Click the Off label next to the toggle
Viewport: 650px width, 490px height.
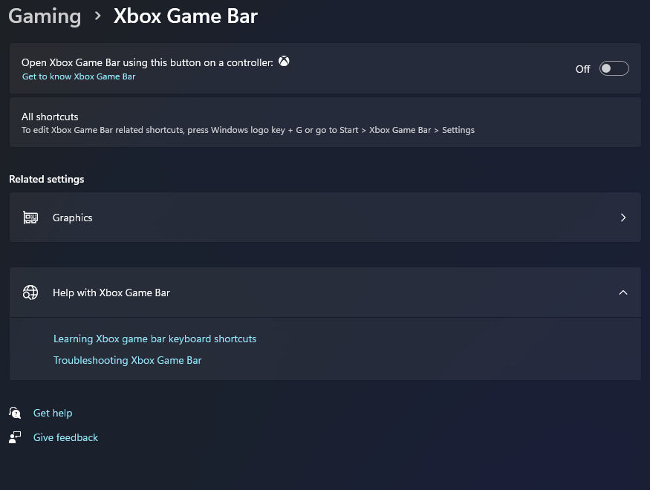(x=582, y=69)
